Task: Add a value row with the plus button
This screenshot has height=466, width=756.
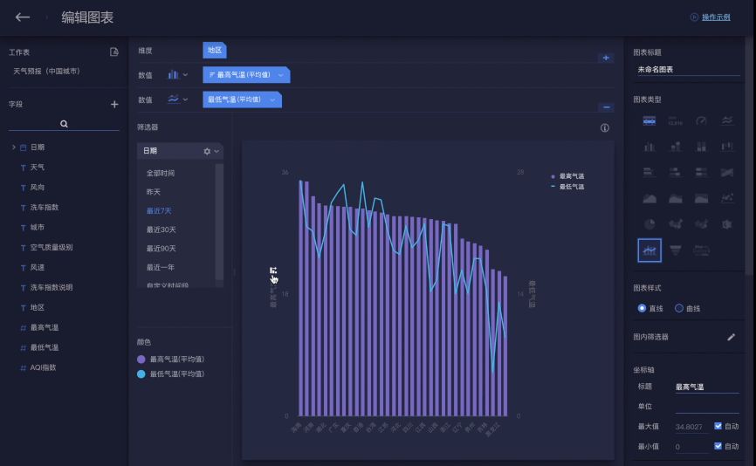Action: (606, 58)
